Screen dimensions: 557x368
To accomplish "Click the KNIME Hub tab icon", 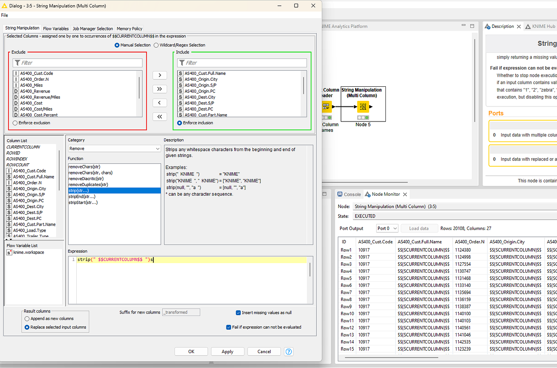I will point(528,27).
